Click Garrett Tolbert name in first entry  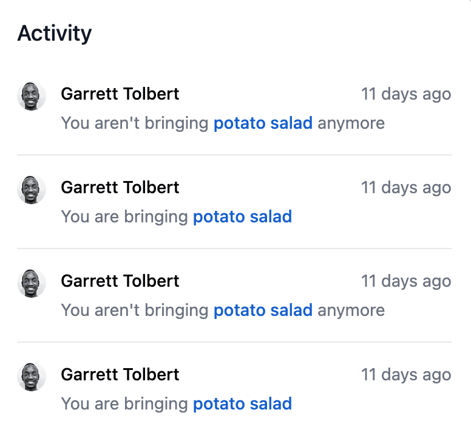point(120,94)
